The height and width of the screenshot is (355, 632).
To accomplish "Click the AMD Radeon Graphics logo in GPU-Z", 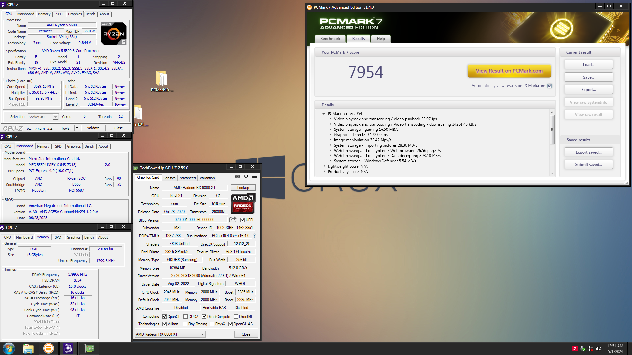I will coord(243,203).
